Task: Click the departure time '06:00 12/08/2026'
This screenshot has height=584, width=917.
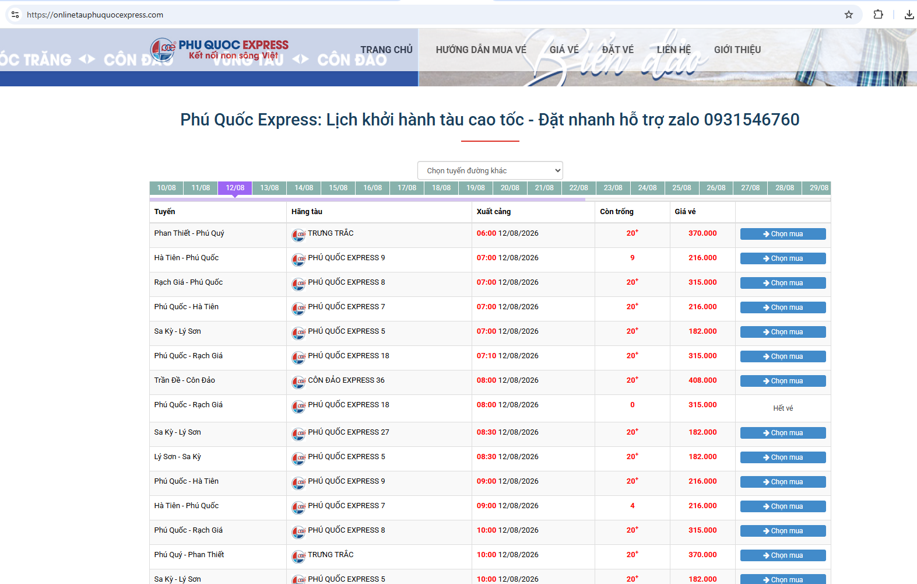Action: pos(508,233)
